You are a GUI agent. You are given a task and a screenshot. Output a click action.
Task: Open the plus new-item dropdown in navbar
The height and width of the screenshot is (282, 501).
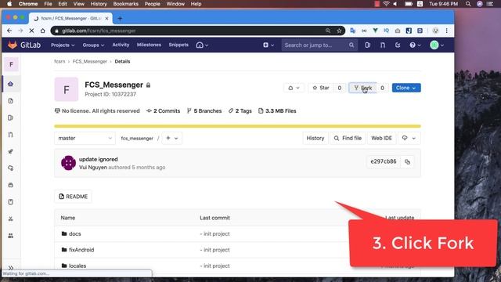point(269,45)
